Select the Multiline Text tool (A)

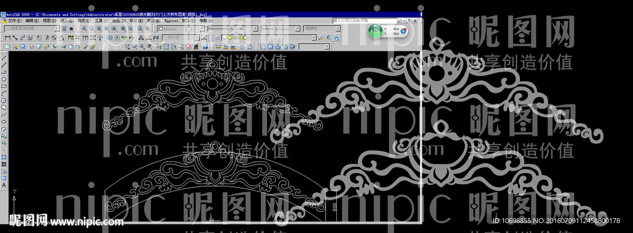(4, 185)
